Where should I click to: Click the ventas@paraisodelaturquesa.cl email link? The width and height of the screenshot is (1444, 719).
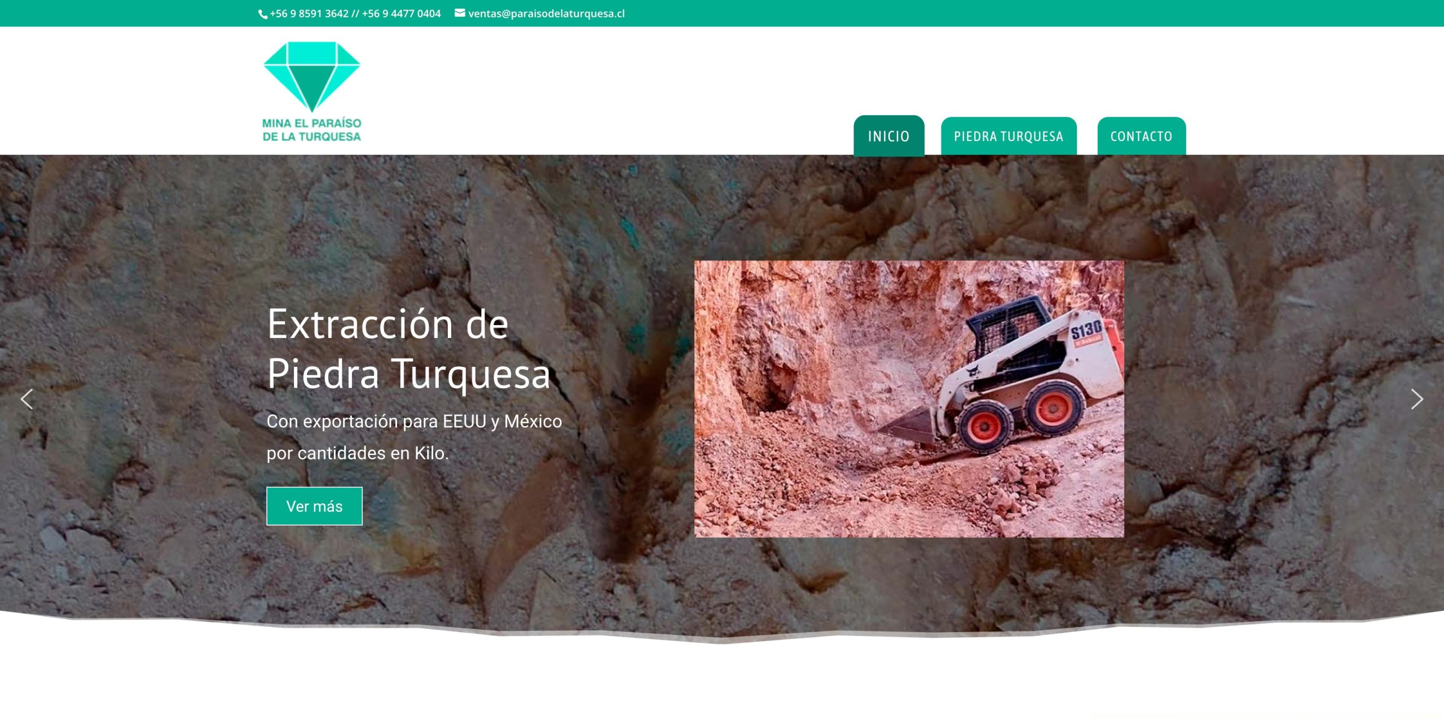pos(546,14)
